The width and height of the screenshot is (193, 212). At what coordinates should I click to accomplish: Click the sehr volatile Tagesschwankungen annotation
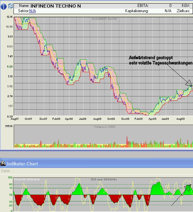(161, 63)
